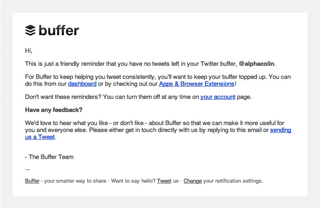Click the "Hi," greeting text
The height and width of the screenshot is (208, 321).
[29, 50]
